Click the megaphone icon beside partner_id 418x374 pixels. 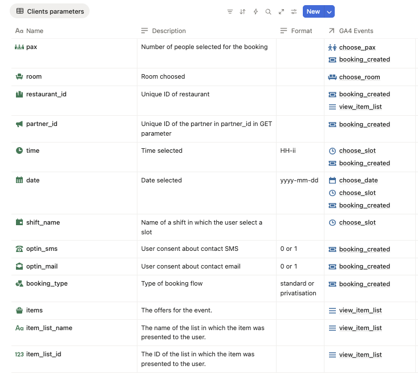pyautogui.click(x=19, y=124)
